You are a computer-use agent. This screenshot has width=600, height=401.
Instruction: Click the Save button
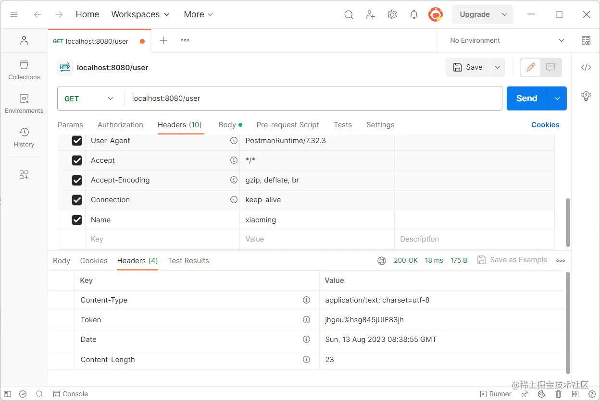coord(468,67)
